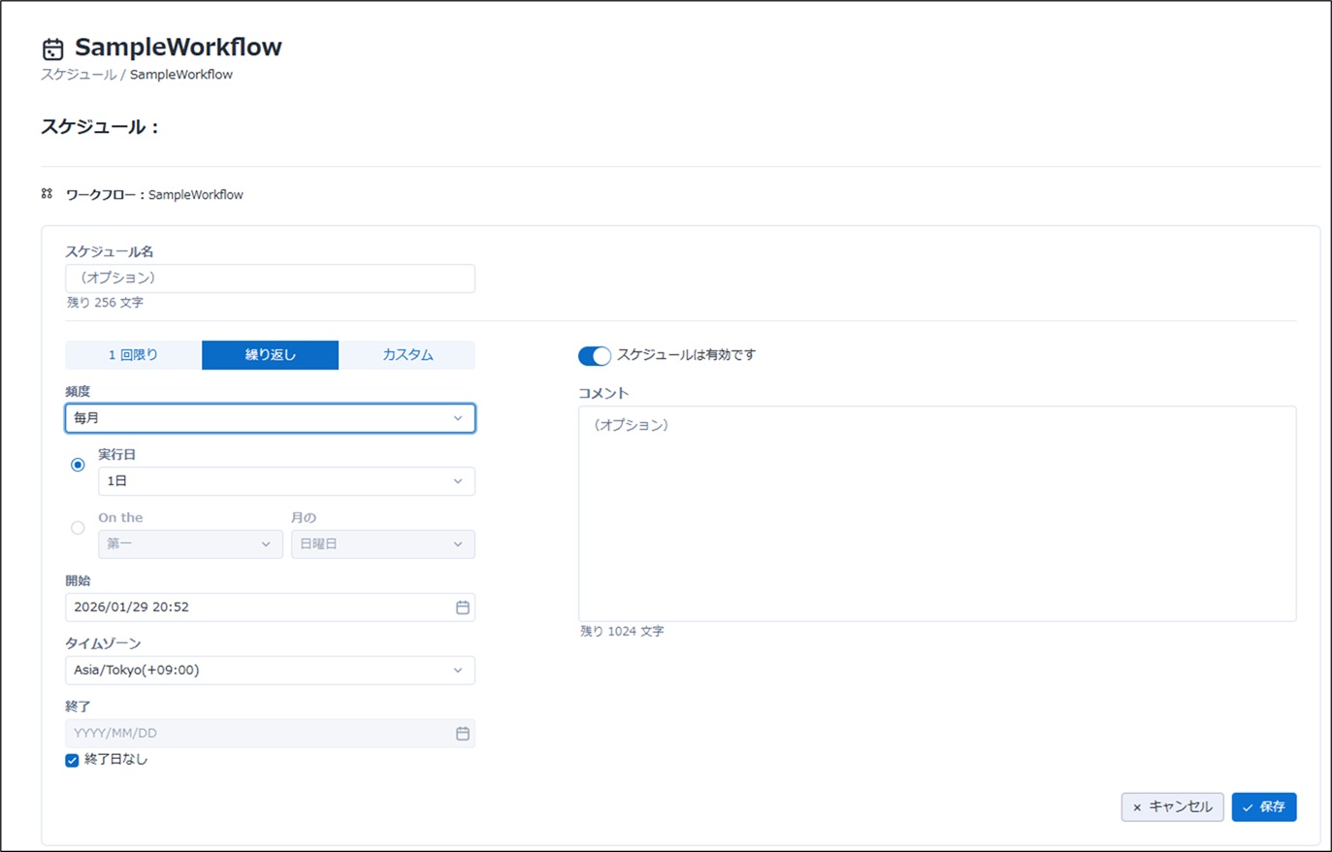
Task: Toggle the スケジュールは有効です switch
Action: (x=594, y=356)
